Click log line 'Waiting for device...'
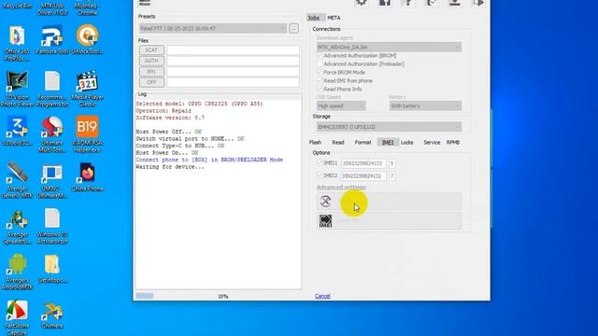 click(170, 167)
